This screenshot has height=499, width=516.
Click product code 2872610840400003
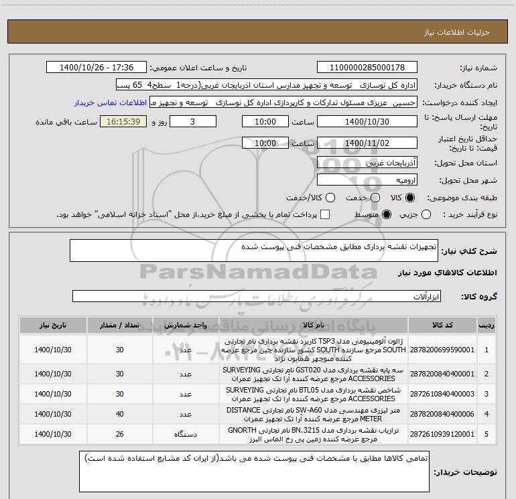point(442,394)
